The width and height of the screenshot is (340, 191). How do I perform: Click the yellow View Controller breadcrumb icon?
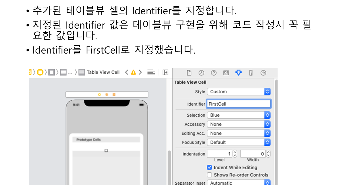click(40, 72)
